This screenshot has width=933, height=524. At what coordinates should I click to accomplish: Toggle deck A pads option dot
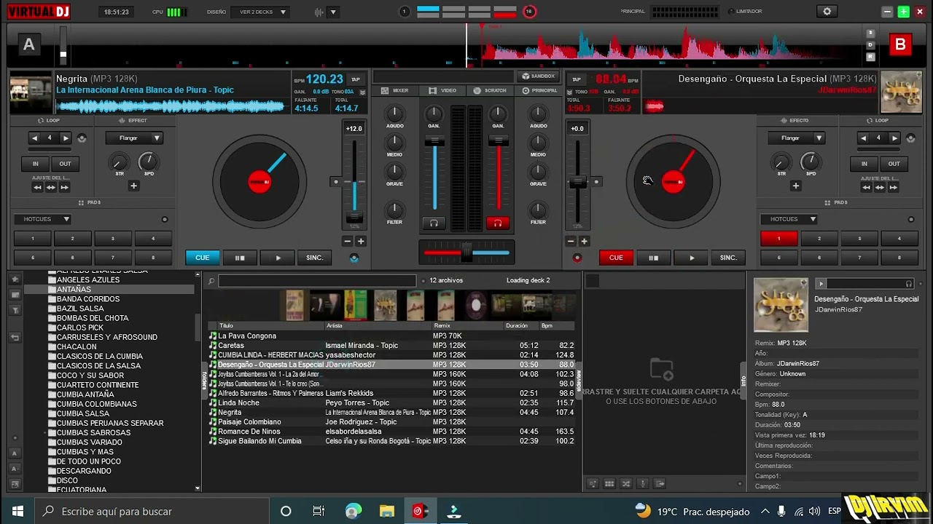coord(165,219)
